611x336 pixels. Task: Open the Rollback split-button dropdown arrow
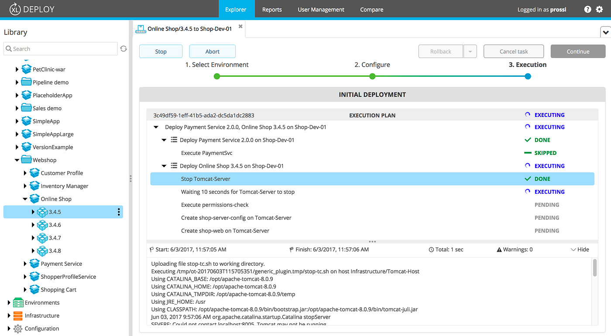[470, 51]
